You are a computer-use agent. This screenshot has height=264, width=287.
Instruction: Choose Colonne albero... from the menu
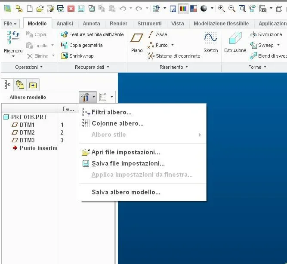[x=143, y=123]
